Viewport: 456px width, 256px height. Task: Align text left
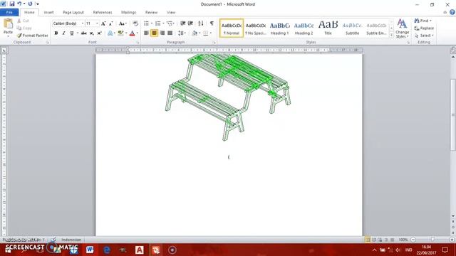146,33
